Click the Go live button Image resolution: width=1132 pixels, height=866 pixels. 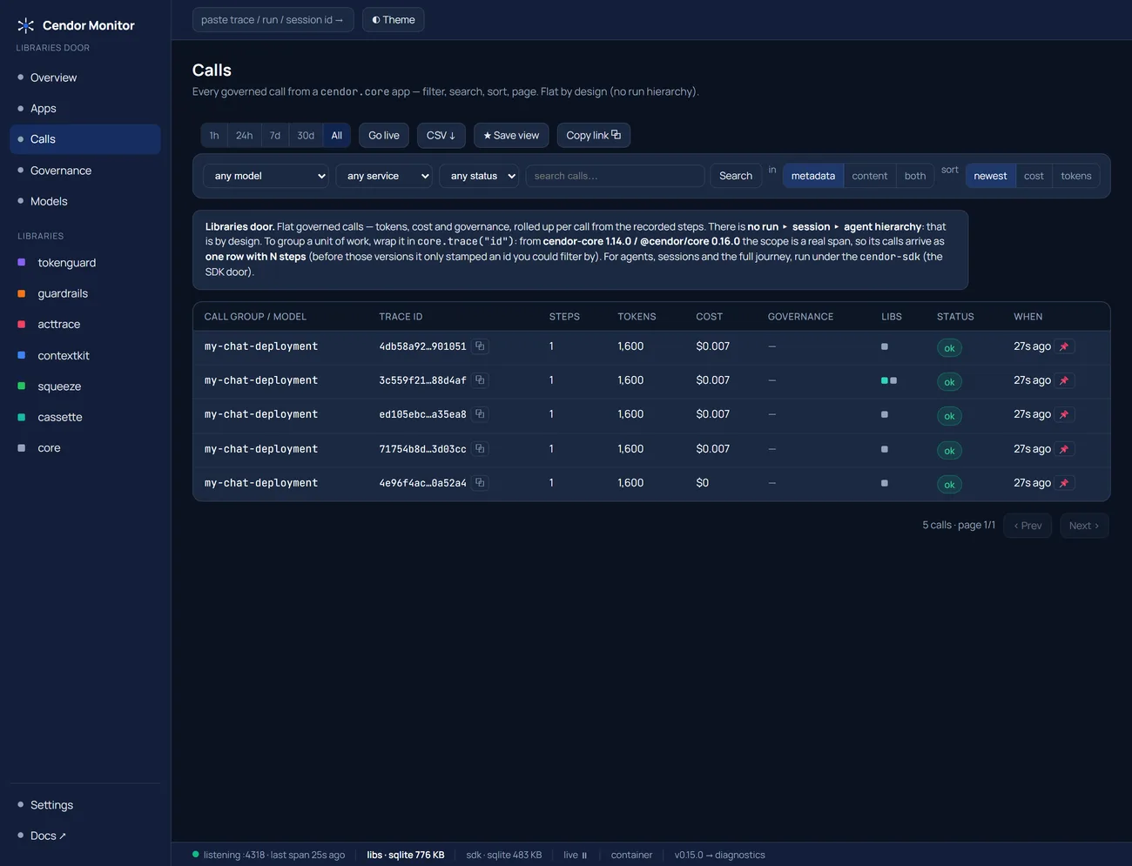[384, 135]
